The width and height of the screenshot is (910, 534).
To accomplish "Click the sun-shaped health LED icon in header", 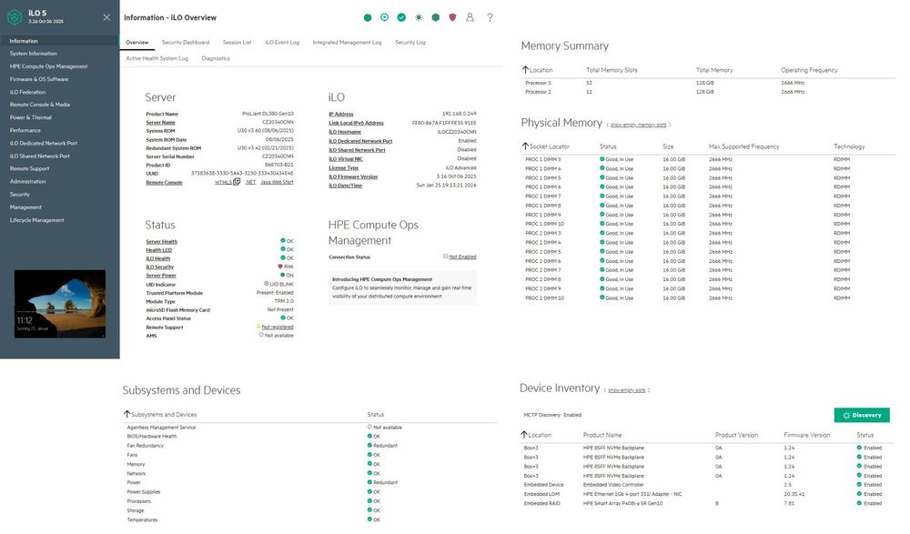I will (419, 17).
